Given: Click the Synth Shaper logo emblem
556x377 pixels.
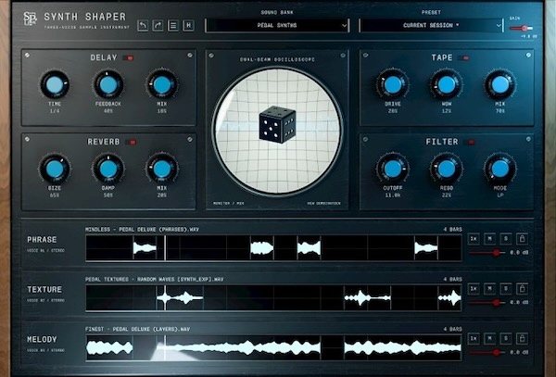Looking at the screenshot, I should tap(30, 19).
